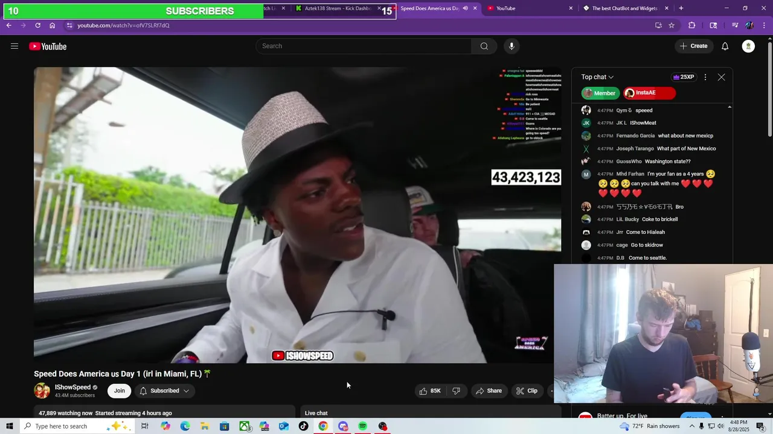
Task: Go to YouTube home via logo
Action: 48,46
